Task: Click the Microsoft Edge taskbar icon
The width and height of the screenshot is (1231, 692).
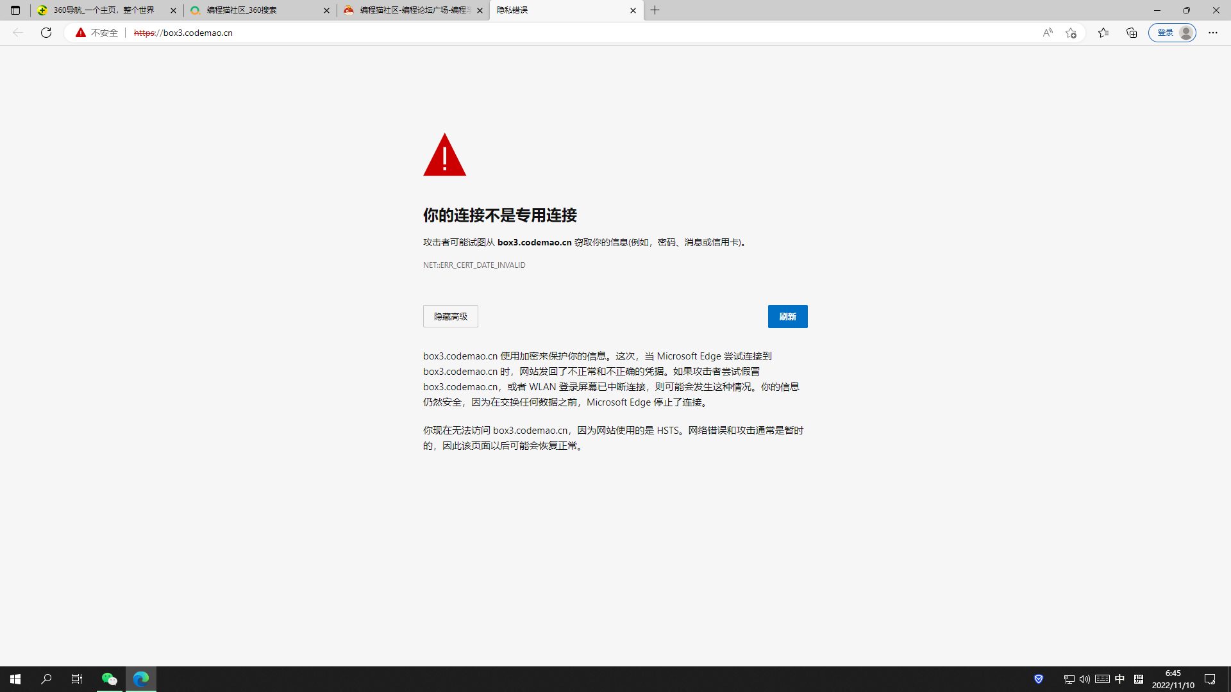Action: (x=141, y=679)
